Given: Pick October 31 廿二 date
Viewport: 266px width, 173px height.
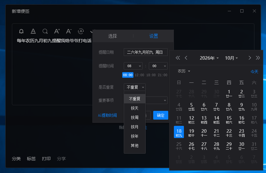Looking at the screenshot, I should click(x=254, y=146).
